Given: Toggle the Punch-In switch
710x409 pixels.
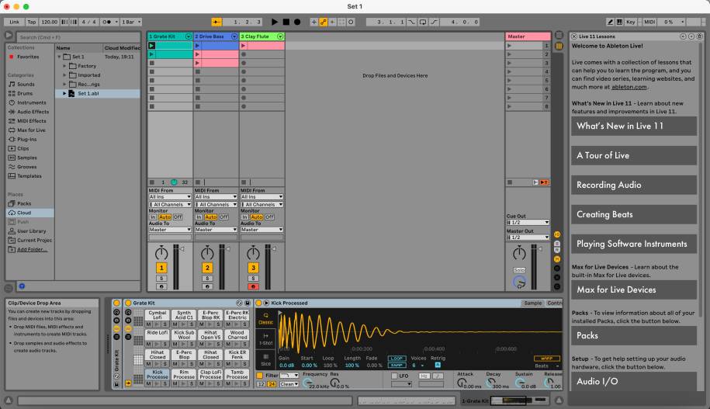Looking at the screenshot, I should (x=411, y=22).
